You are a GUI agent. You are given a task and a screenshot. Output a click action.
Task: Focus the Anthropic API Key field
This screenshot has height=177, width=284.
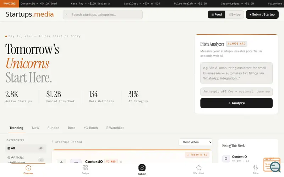236,92
